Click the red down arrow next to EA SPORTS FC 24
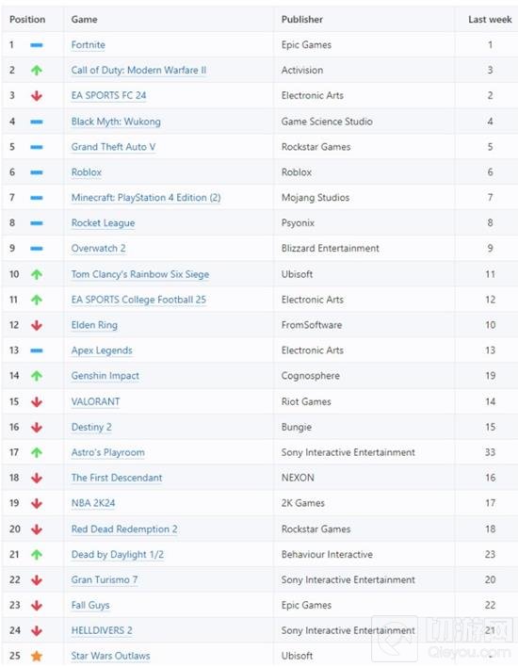The height and width of the screenshot is (667, 518). 37,96
